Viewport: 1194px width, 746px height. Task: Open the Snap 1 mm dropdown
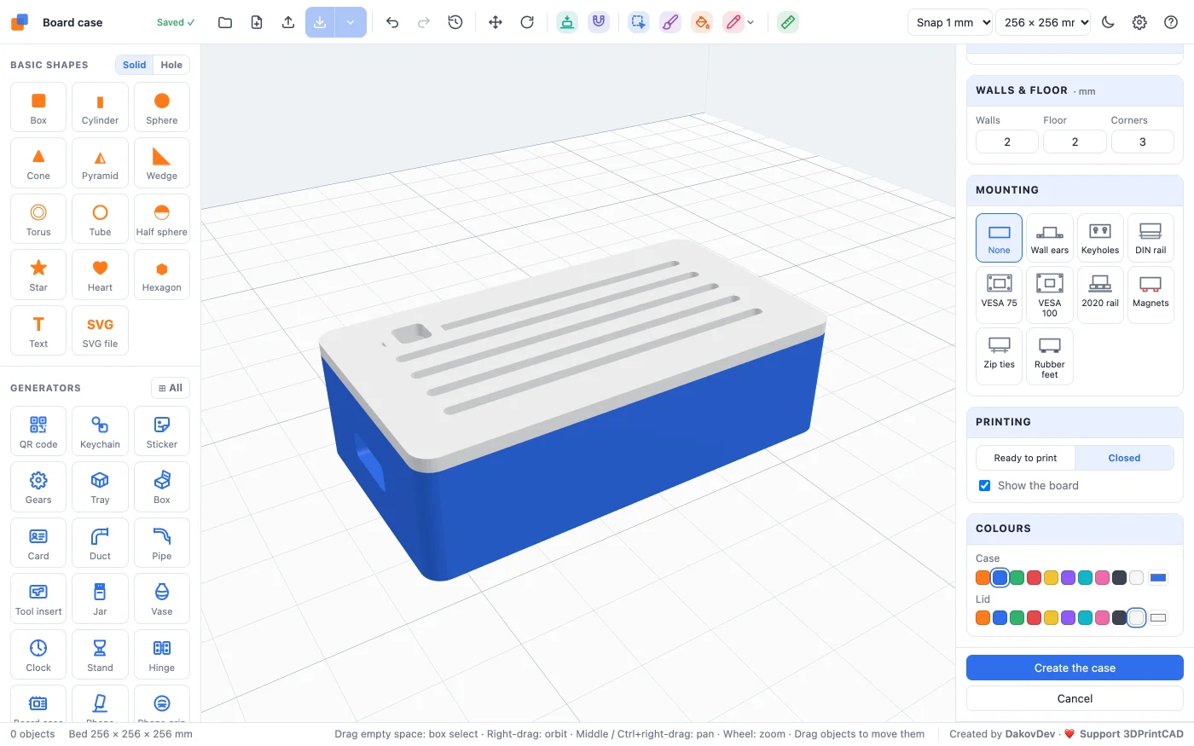pyautogui.click(x=950, y=22)
